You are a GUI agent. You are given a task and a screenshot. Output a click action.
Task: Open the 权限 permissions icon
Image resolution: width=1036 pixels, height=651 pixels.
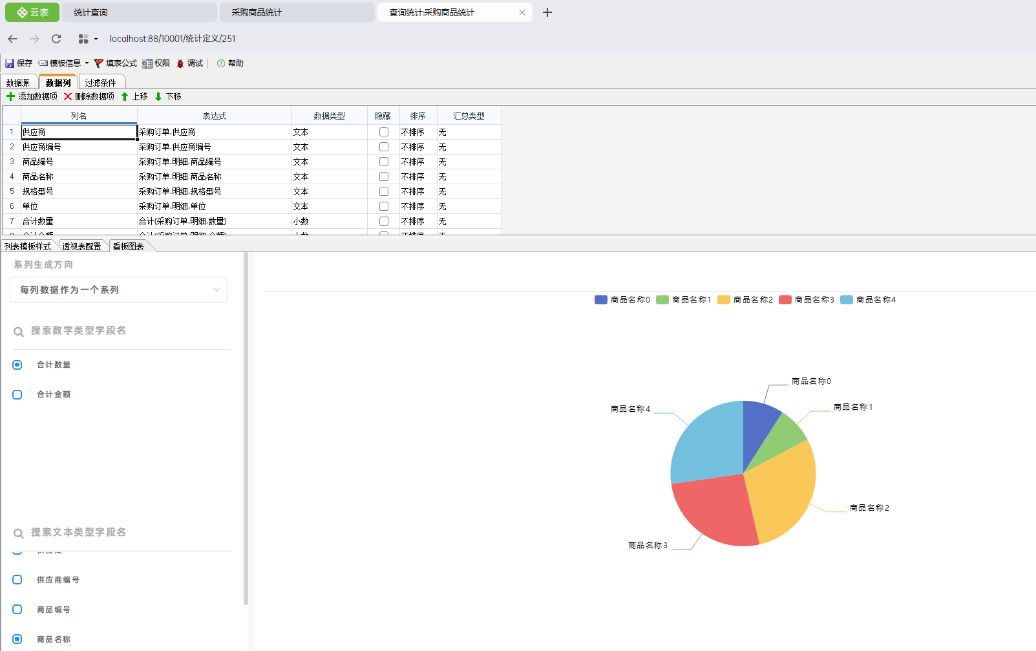[x=147, y=63]
